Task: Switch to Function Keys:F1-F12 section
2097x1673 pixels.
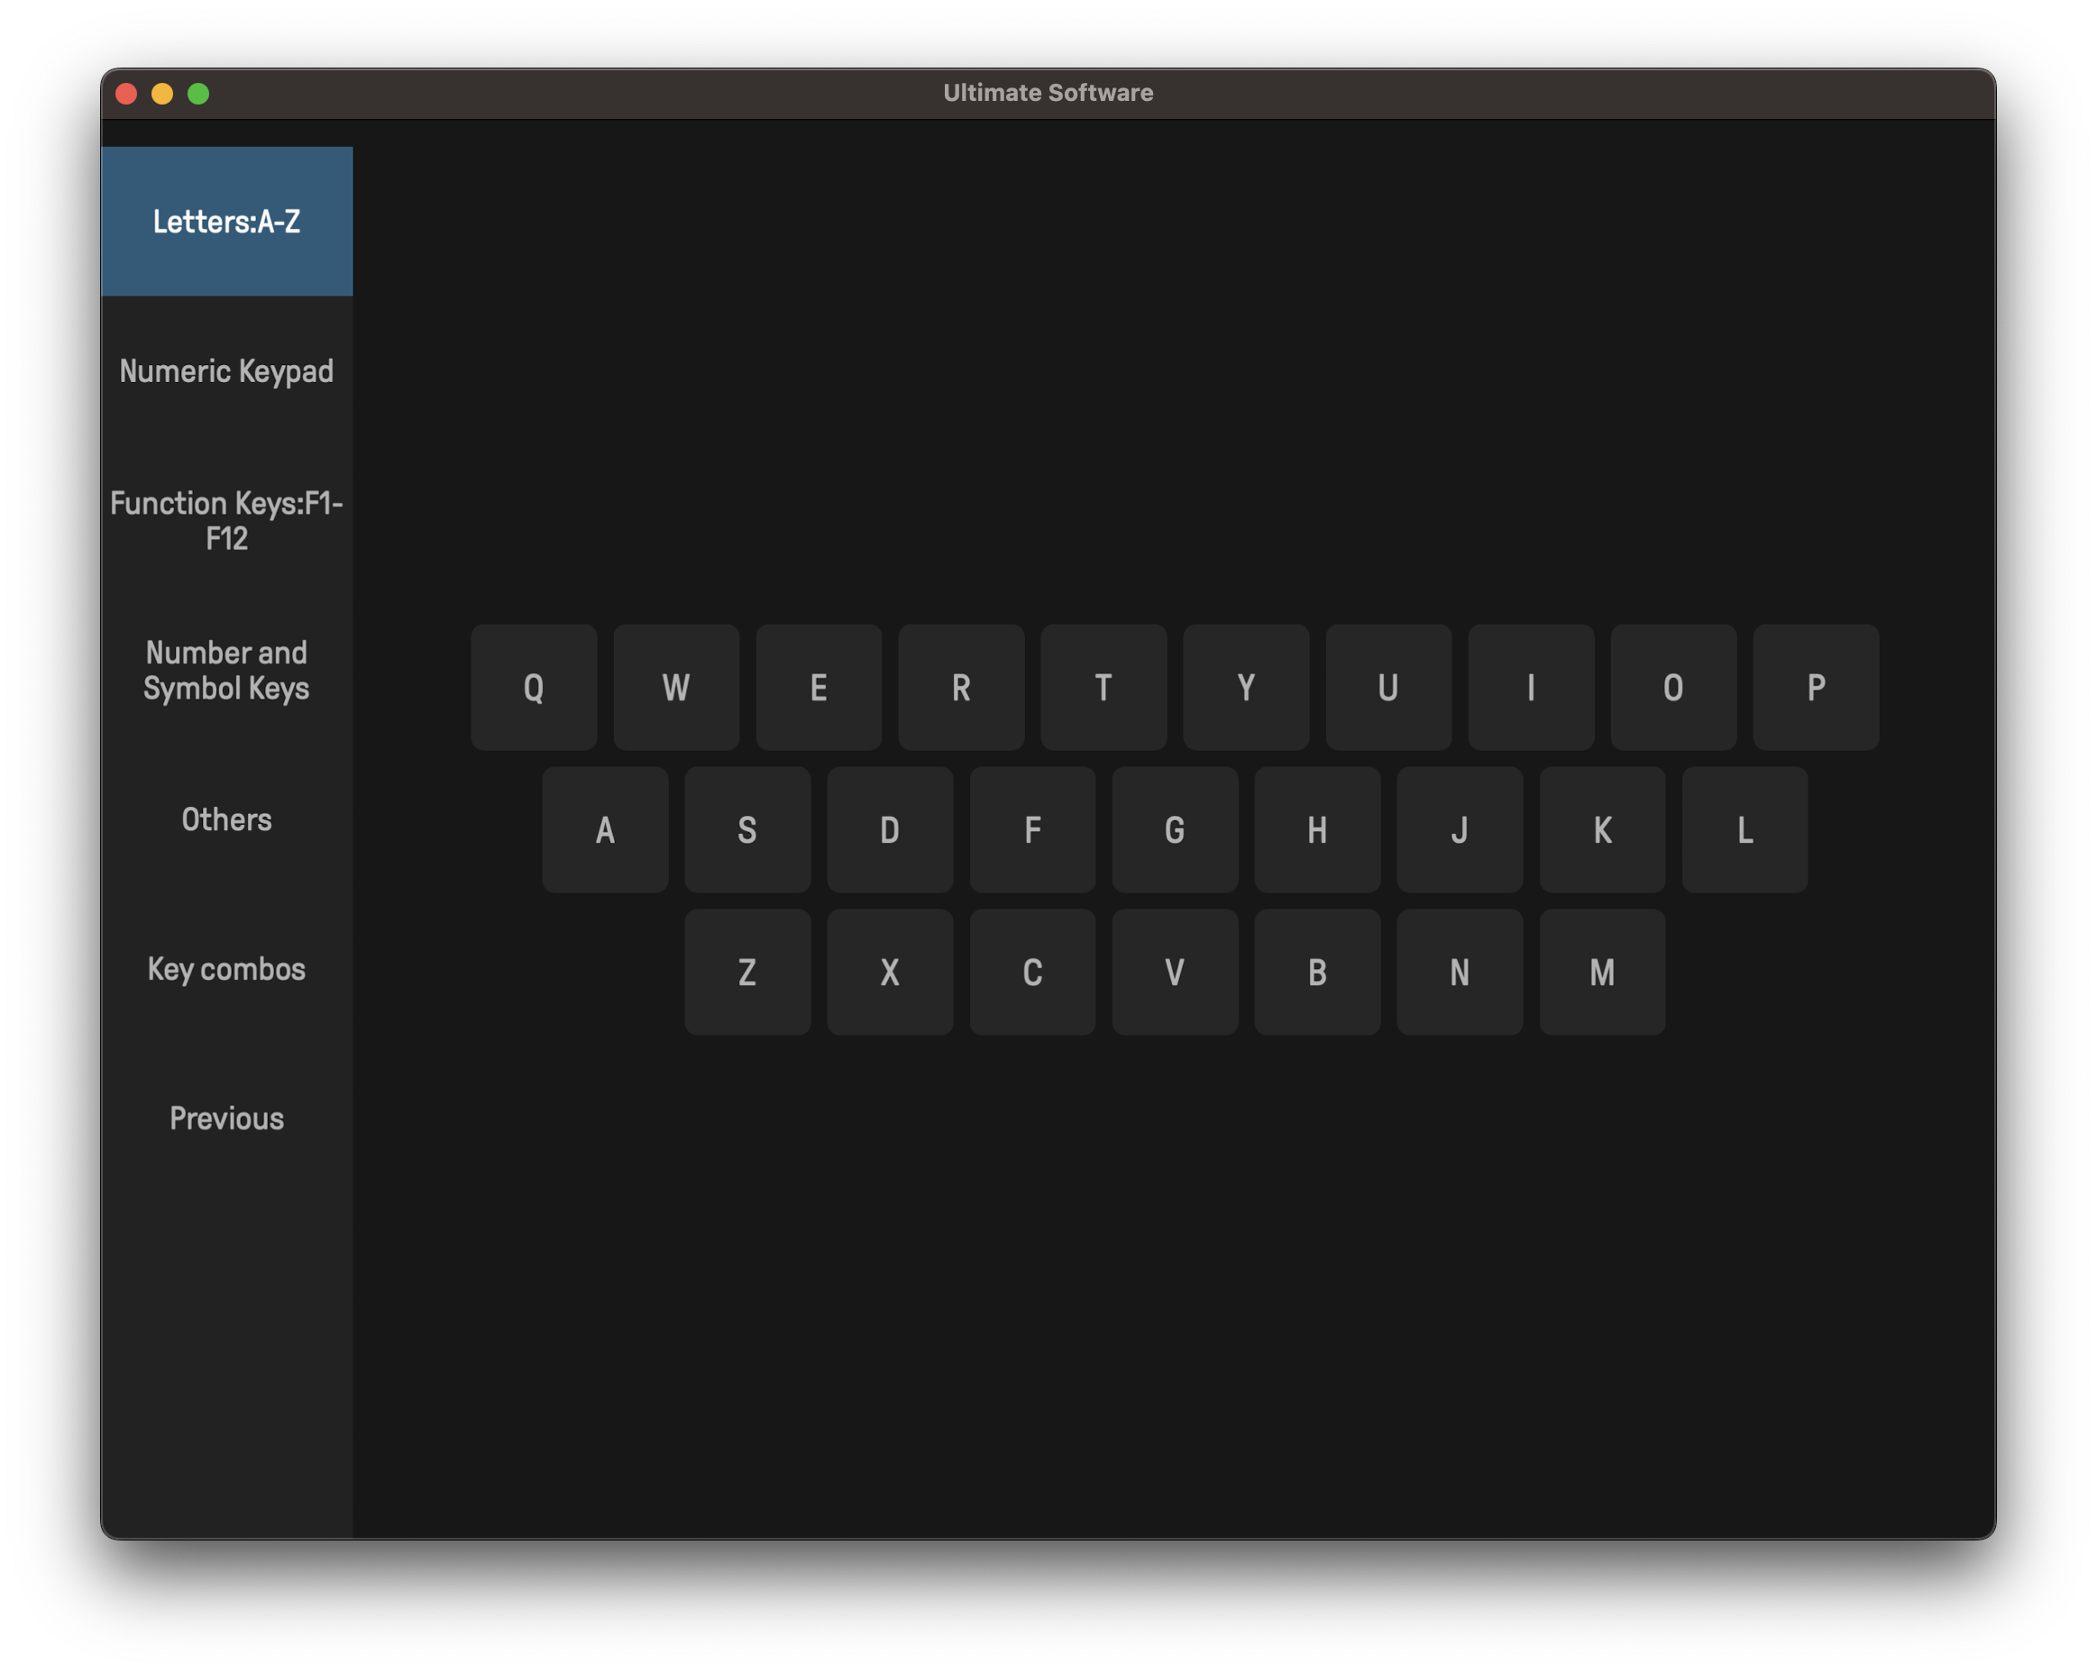Action: point(226,520)
